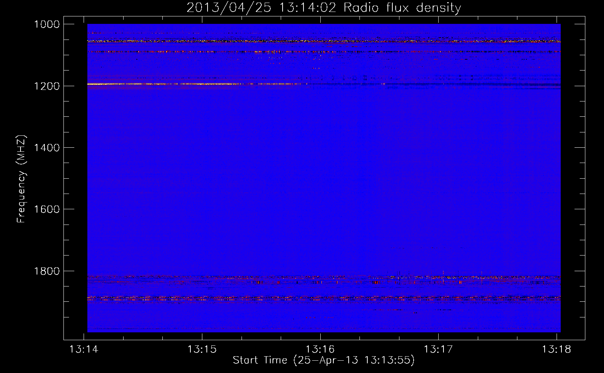
Task: Click the plot title '2013/04/25 13:14:02 Radio flux density'
Action: [324, 8]
